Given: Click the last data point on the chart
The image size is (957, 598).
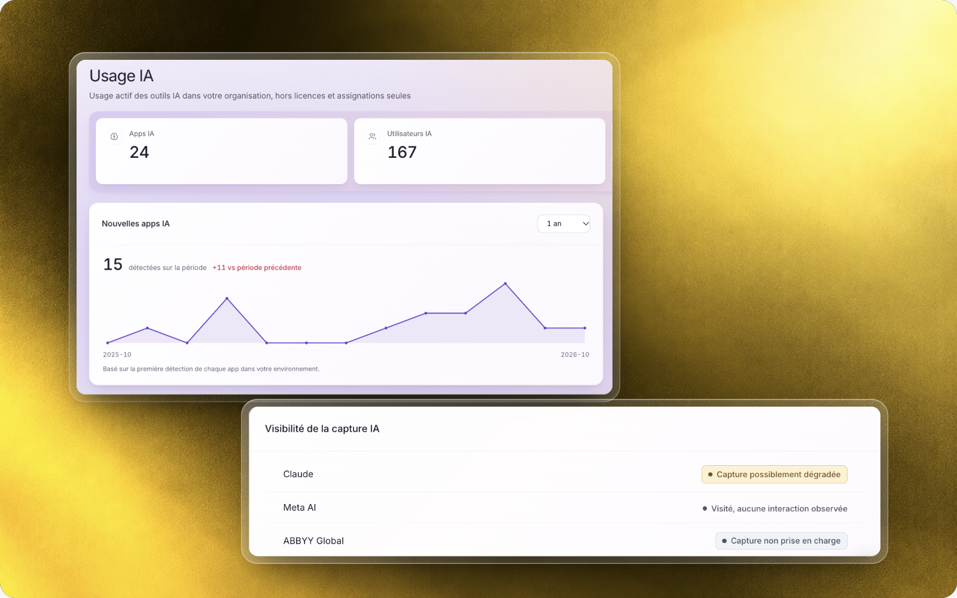Looking at the screenshot, I should 585,328.
